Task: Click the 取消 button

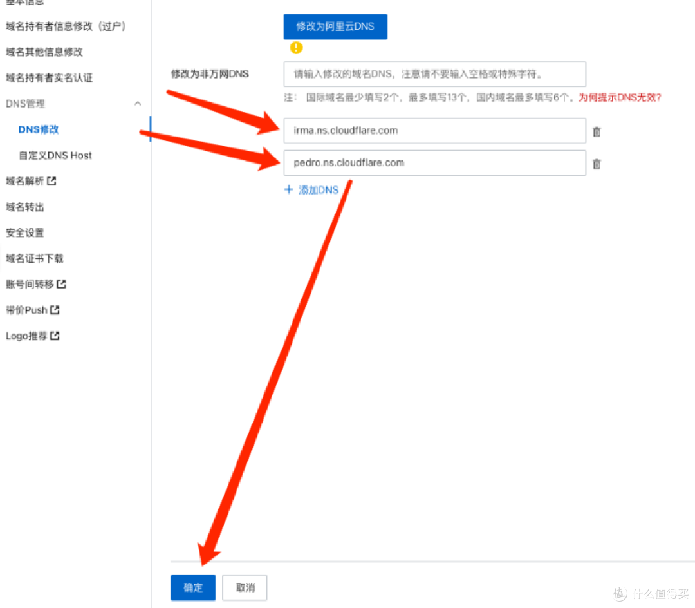Action: coord(244,587)
